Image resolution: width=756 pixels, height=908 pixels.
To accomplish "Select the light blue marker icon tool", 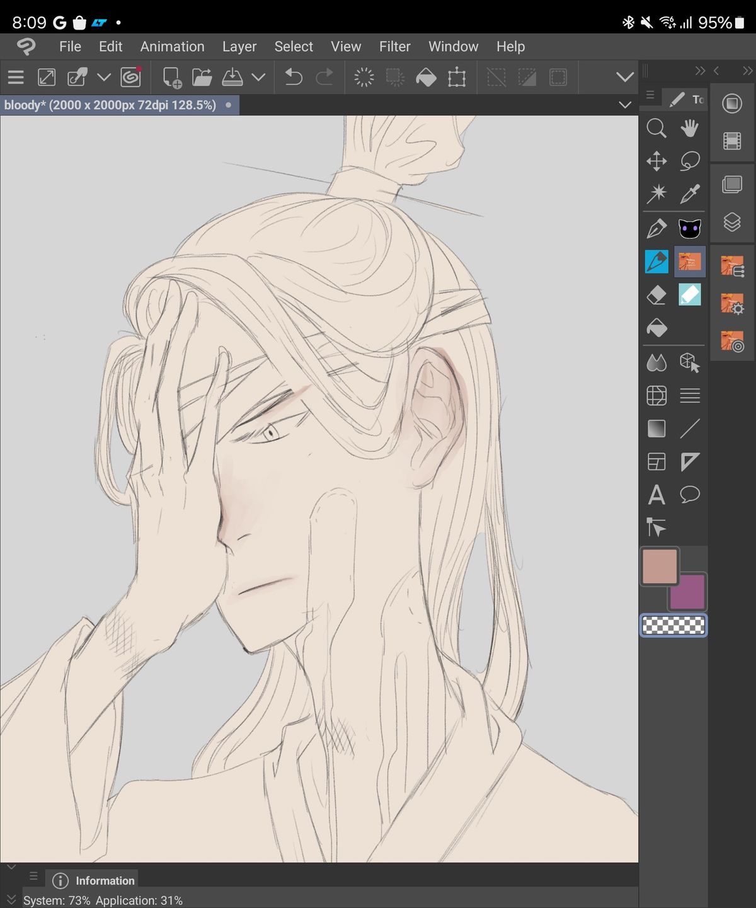I will click(690, 295).
